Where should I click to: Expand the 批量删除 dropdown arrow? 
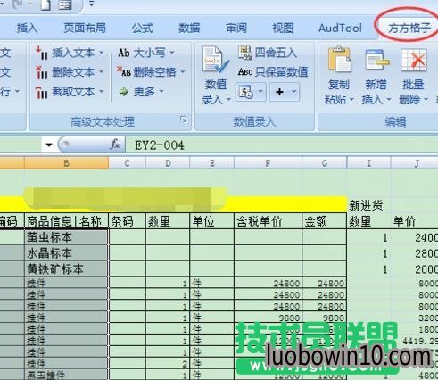pos(426,99)
